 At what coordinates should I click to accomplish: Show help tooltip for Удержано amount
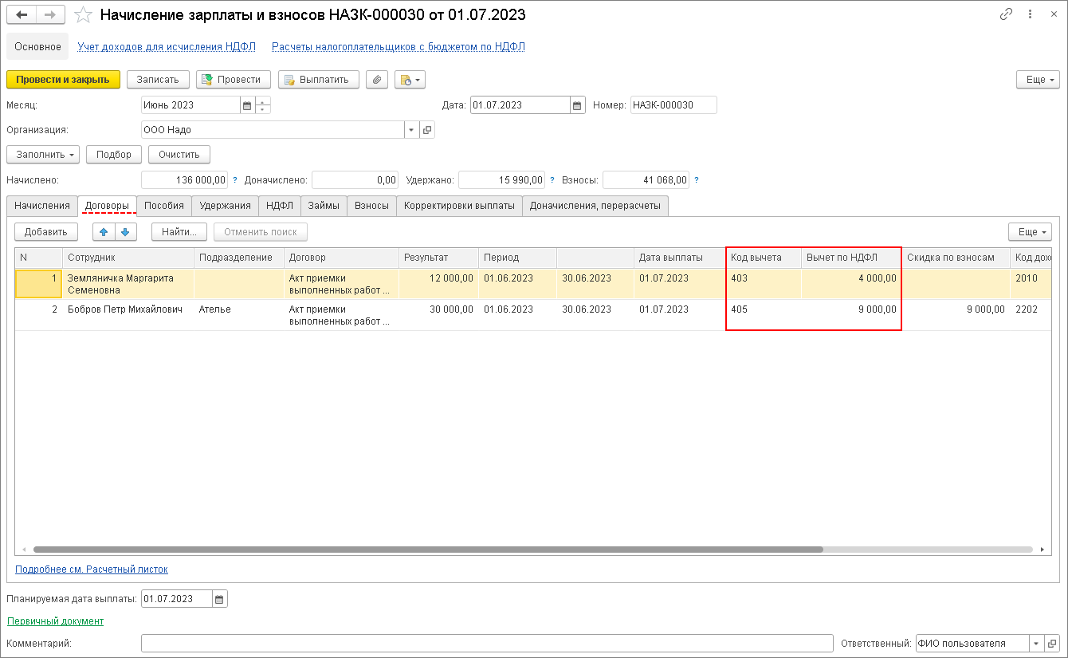[x=552, y=180]
